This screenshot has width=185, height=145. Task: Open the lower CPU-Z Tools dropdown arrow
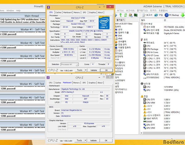point(85,140)
